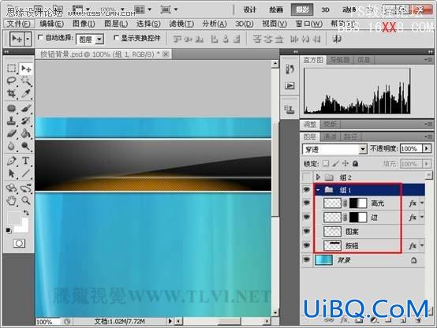
Task: Expand the 组 2 group
Action: coord(318,177)
